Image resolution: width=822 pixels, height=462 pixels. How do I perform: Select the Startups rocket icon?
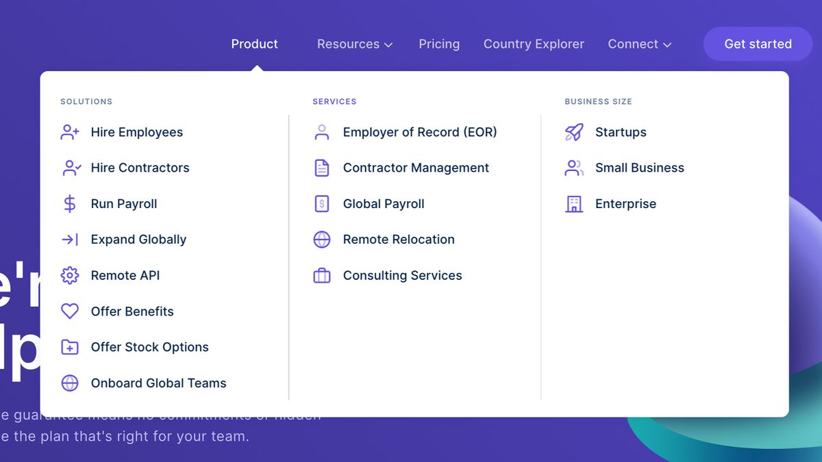pyautogui.click(x=573, y=131)
